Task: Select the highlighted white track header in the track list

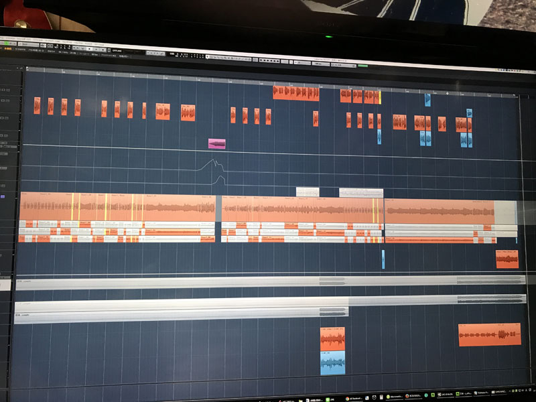Action: point(5,284)
